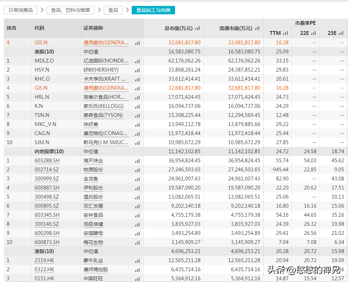
Task: Open chart icon for 家乐氏 KELLOGG row
Action: point(137,107)
